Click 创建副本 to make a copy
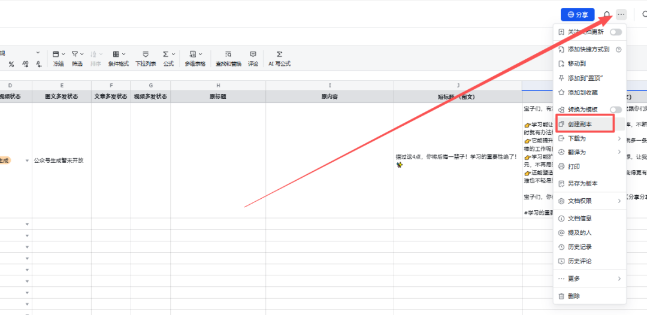 click(x=589, y=124)
